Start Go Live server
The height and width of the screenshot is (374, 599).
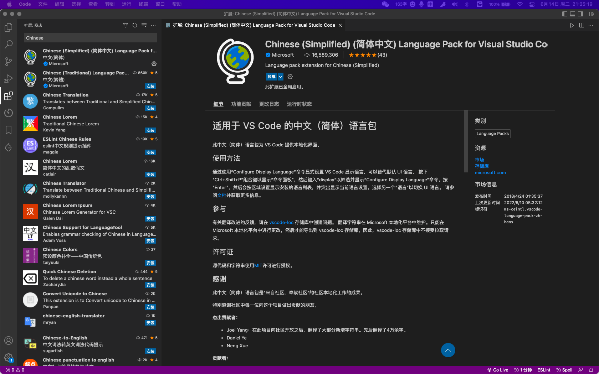click(498, 370)
